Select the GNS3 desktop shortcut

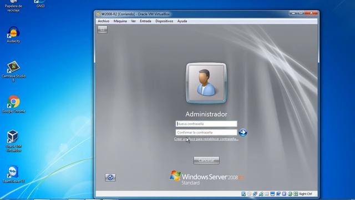pos(40,4)
